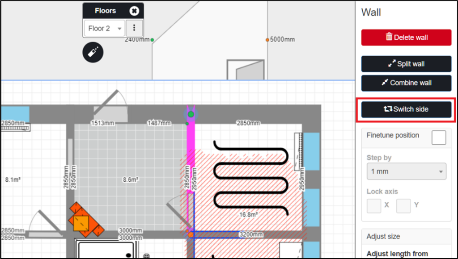Image resolution: width=458 pixels, height=259 pixels.
Task: Click the green 2400mm height marker
Action: pos(152,40)
